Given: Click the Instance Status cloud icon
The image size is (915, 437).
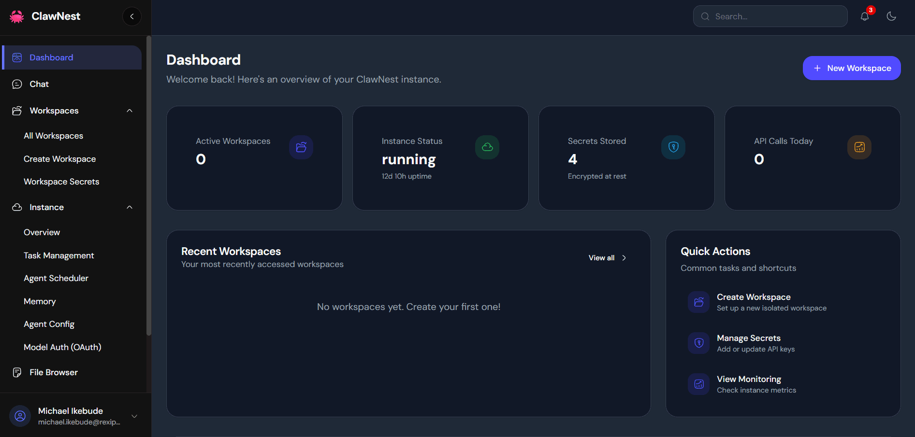Looking at the screenshot, I should (487, 147).
